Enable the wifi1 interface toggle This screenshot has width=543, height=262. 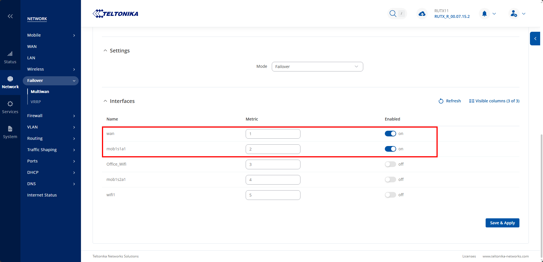point(390,195)
